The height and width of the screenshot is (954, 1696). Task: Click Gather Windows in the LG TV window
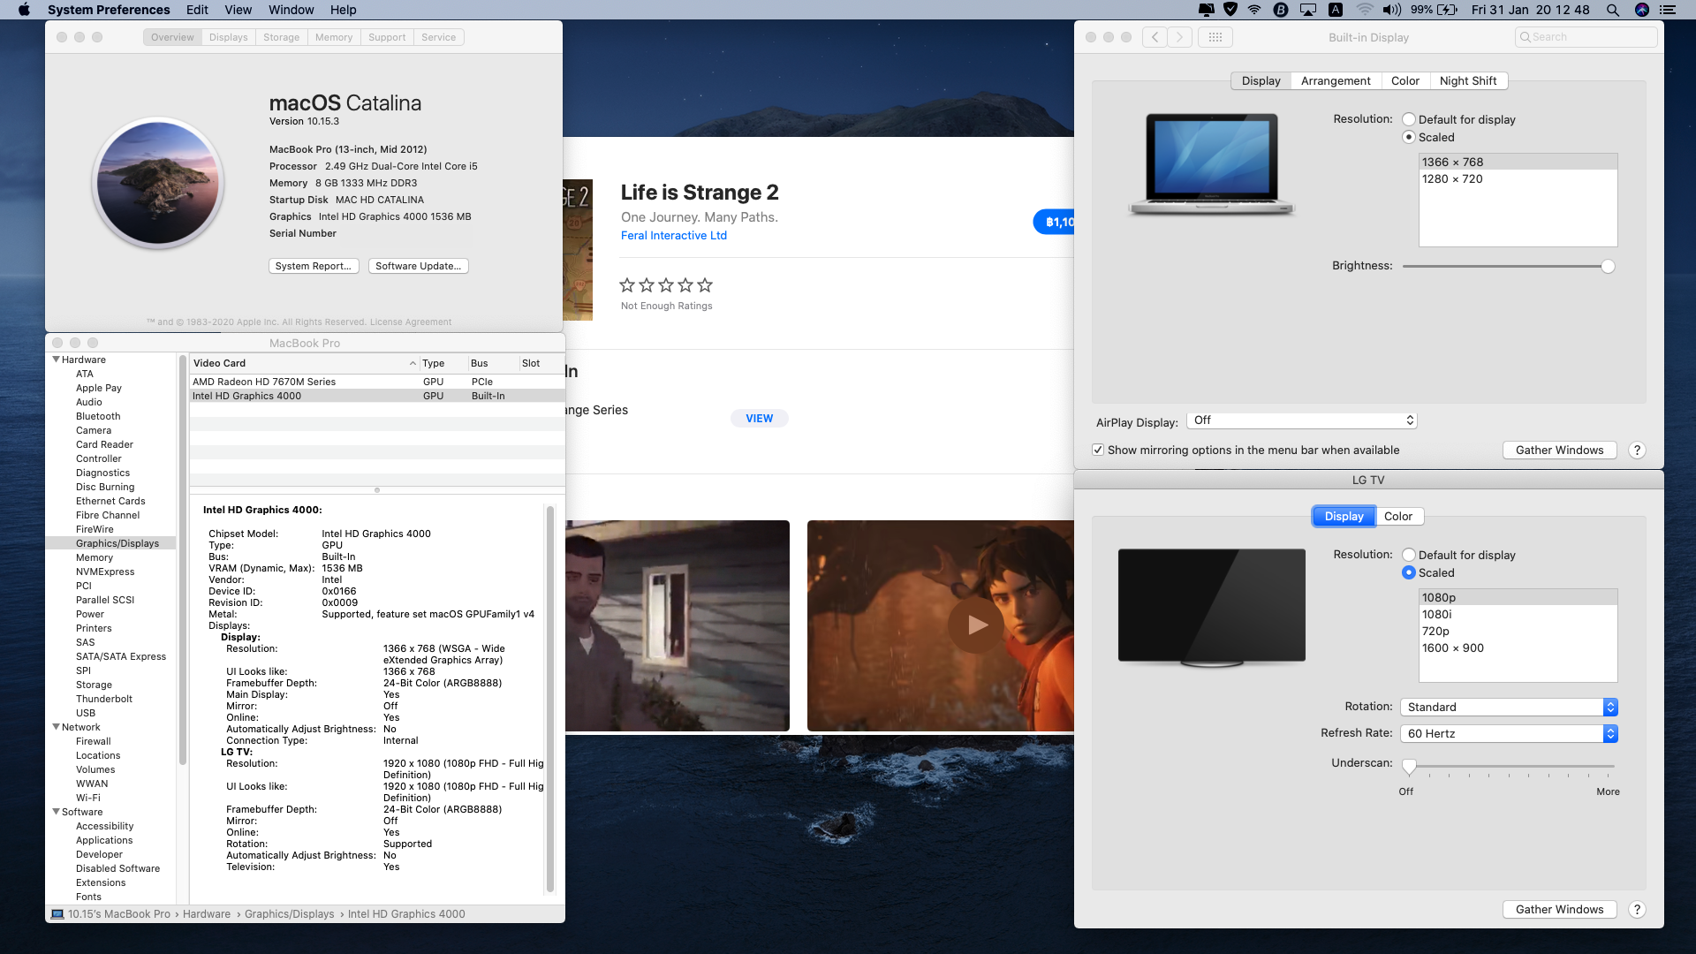(x=1560, y=910)
